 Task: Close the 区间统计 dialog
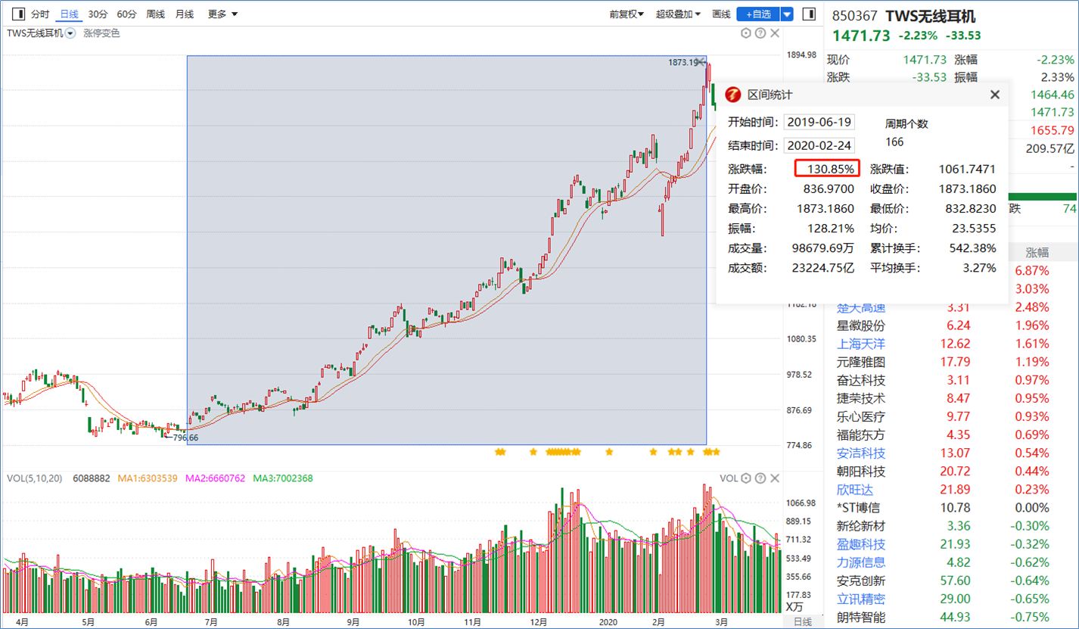click(995, 95)
